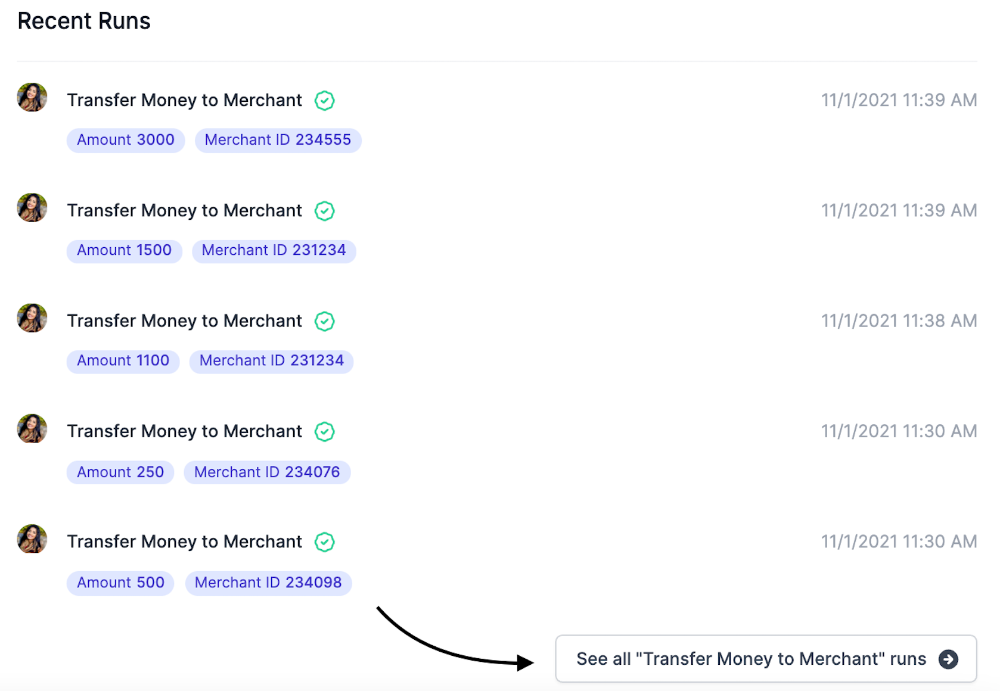Click the 11/1/2021 11:38 AM timestamp
Screen dimensions: 1000x691
899,320
